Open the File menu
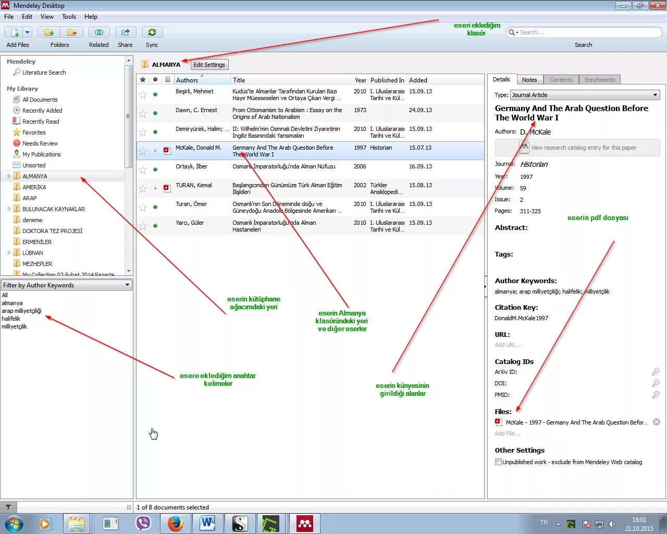The image size is (667, 534). (x=9, y=17)
